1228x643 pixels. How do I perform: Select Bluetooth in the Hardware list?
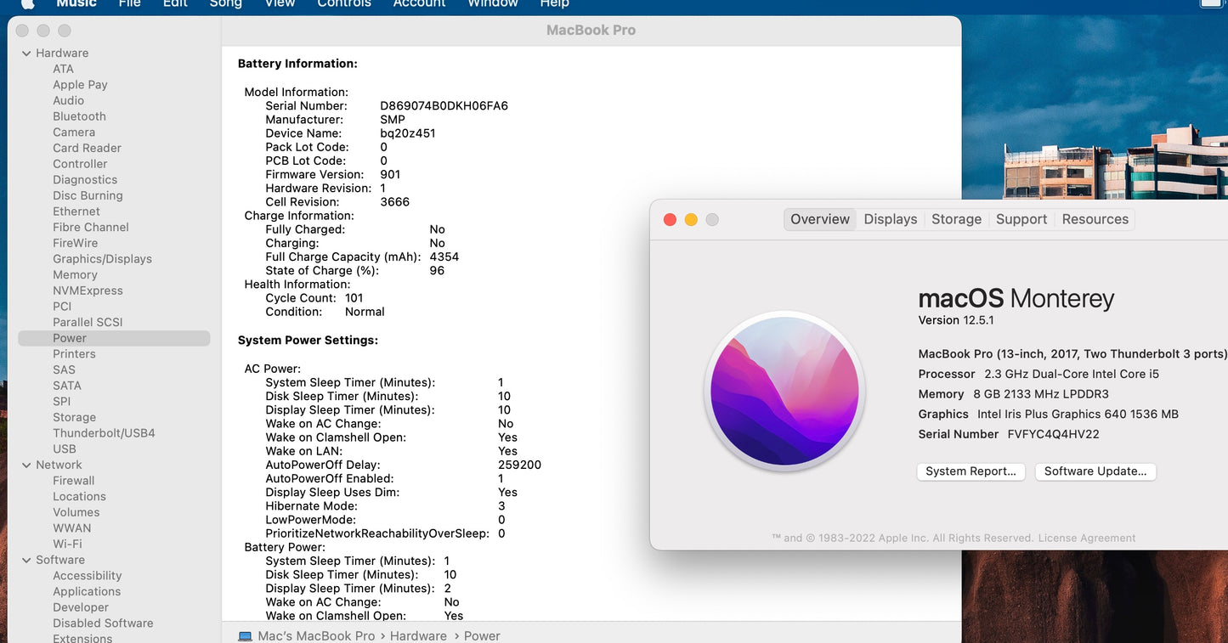pos(79,116)
